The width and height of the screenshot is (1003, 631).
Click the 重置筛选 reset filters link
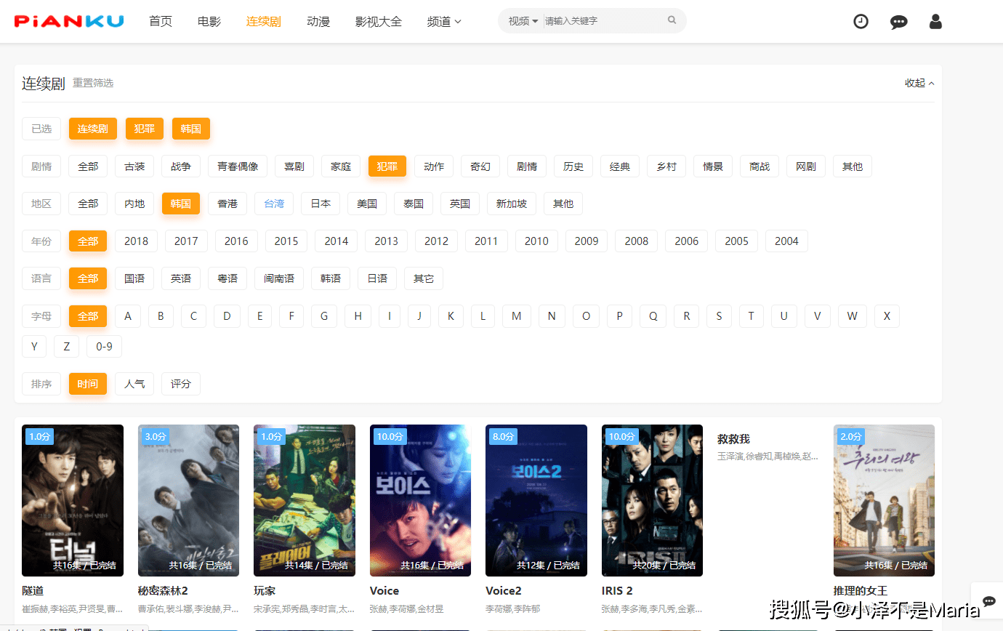coord(93,82)
